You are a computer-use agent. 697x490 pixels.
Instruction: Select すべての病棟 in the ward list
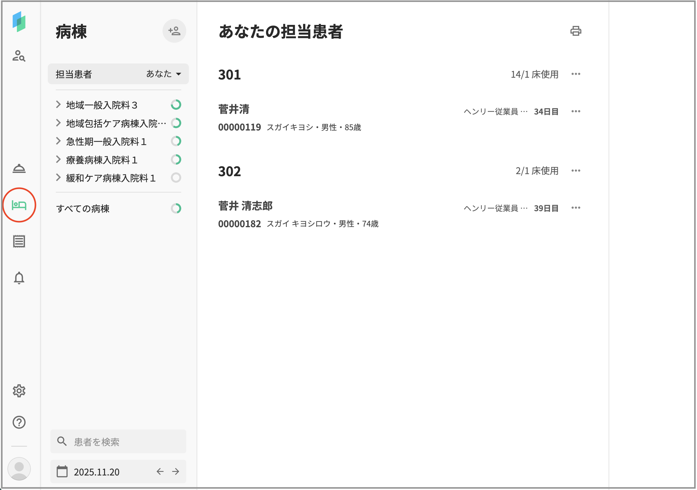tap(82, 209)
